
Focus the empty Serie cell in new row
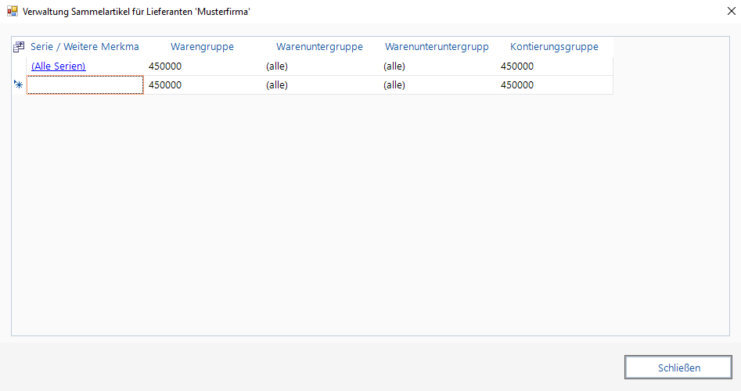tap(85, 85)
